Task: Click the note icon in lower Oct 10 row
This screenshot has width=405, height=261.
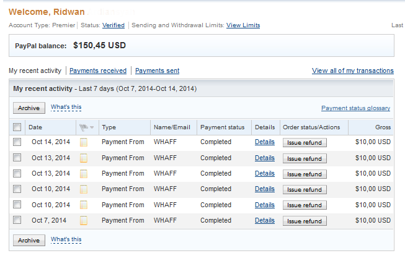Action: pos(84,205)
